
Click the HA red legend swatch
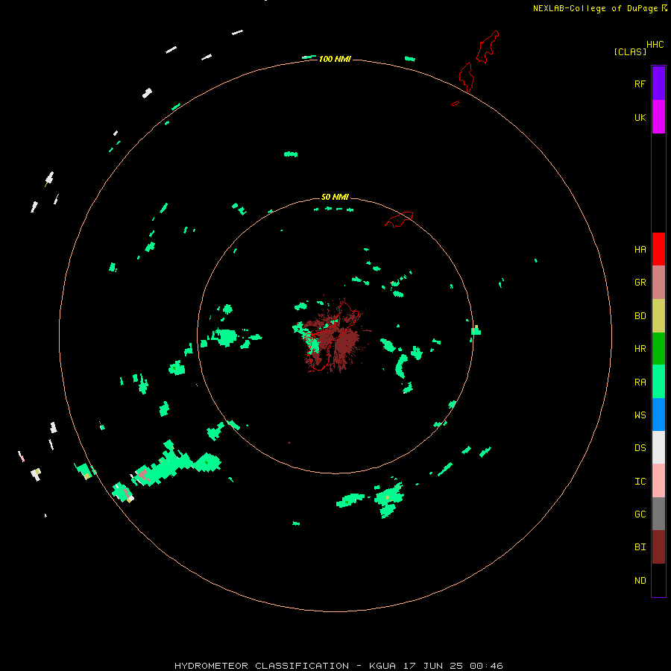[x=658, y=249]
